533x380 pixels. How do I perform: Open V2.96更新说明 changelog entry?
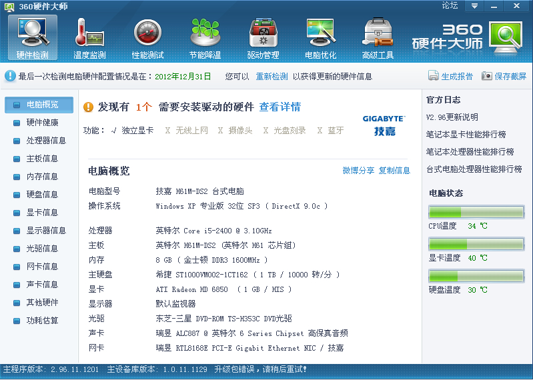[452, 117]
